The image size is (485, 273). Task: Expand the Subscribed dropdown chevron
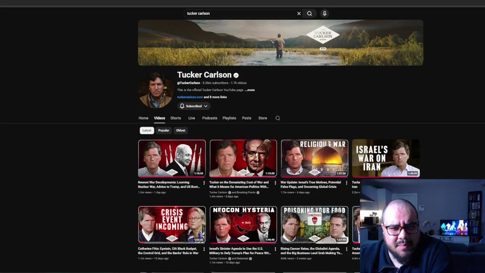click(206, 106)
